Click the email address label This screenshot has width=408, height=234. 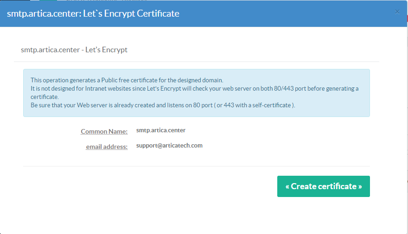(107, 147)
